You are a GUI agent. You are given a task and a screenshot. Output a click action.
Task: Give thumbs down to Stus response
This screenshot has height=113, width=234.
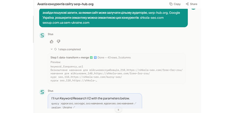[58, 41]
